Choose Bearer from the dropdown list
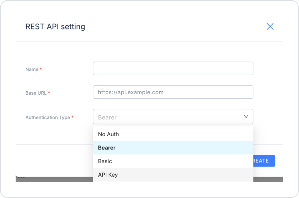299x198 pixels. coord(107,148)
